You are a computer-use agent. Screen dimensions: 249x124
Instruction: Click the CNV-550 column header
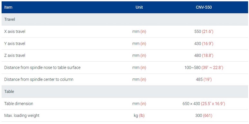(x=204, y=7)
